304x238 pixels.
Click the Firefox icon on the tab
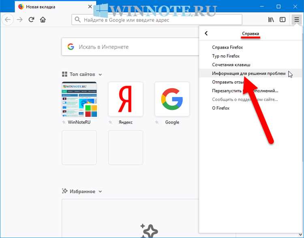[21, 7]
